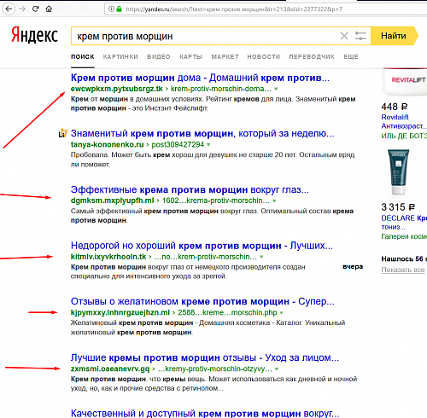
Task: Click the DECLARE cream product thumbnail
Action: [399, 171]
